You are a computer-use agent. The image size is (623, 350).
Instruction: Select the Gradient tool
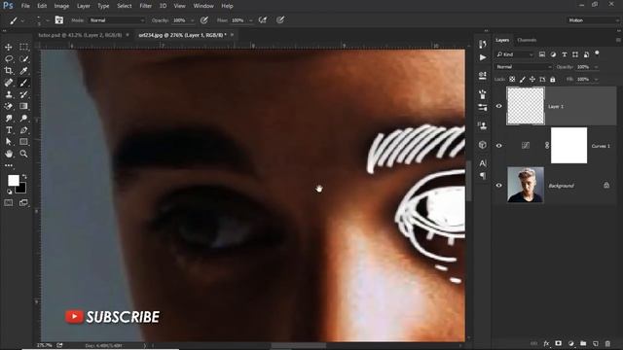(x=23, y=106)
